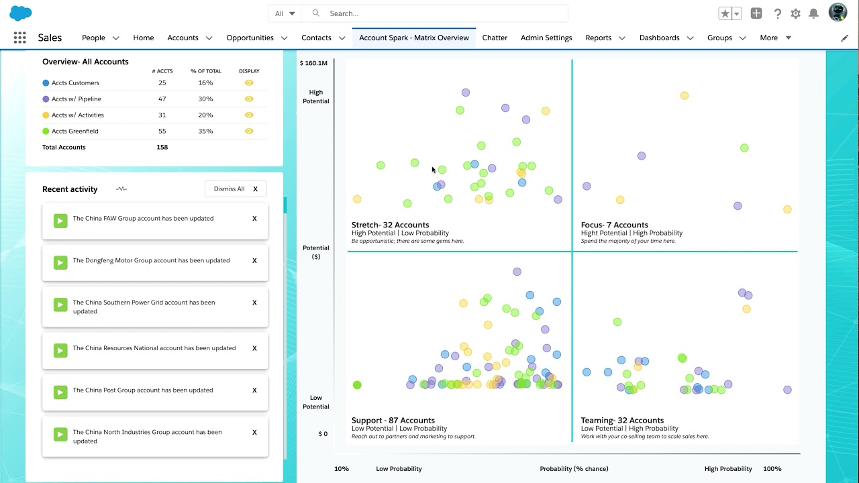The height and width of the screenshot is (483, 859).
Task: Close the Dongfeng Motor Group notification
Action: click(254, 261)
